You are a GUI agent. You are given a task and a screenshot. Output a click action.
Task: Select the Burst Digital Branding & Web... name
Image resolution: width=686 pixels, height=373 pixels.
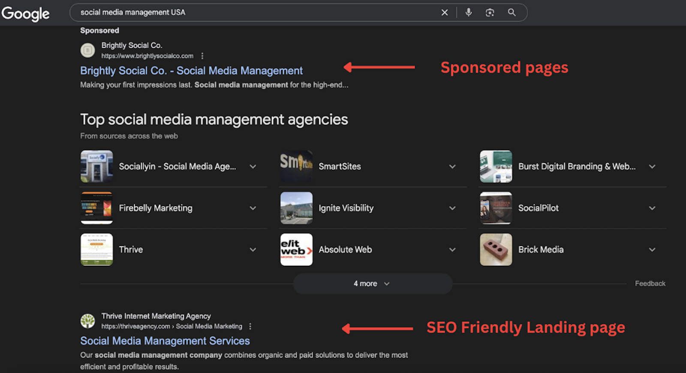577,167
